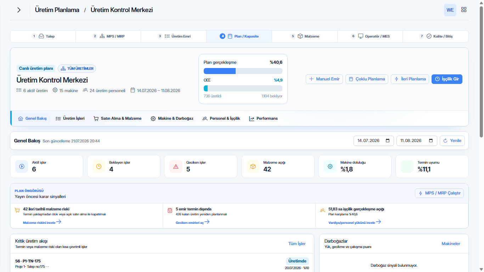Select the job row 56 · P1-TN-175
The width and height of the screenshot is (484, 272).
[162, 263]
